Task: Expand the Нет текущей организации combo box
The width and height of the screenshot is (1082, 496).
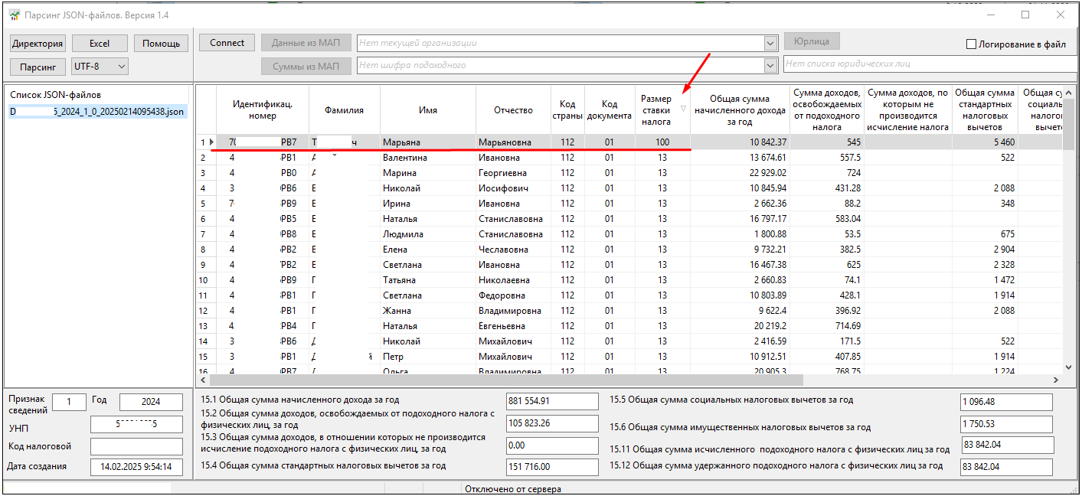Action: point(771,44)
